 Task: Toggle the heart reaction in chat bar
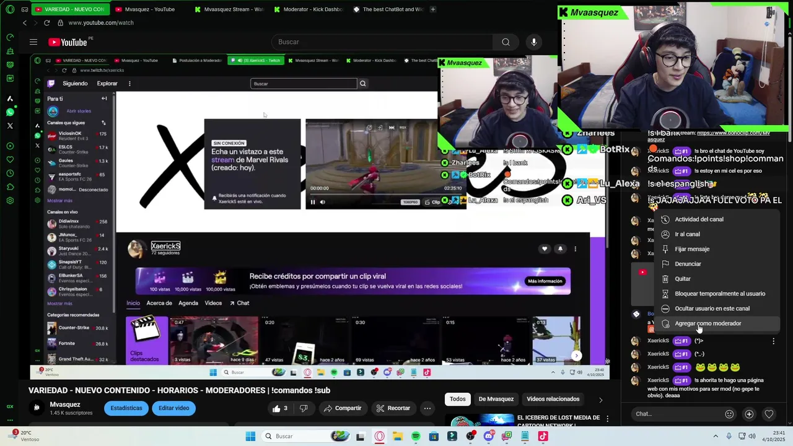[769, 414]
